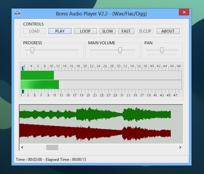Click the number 48 on the upper meter scale
The height and width of the screenshot is (174, 204).
point(178,66)
